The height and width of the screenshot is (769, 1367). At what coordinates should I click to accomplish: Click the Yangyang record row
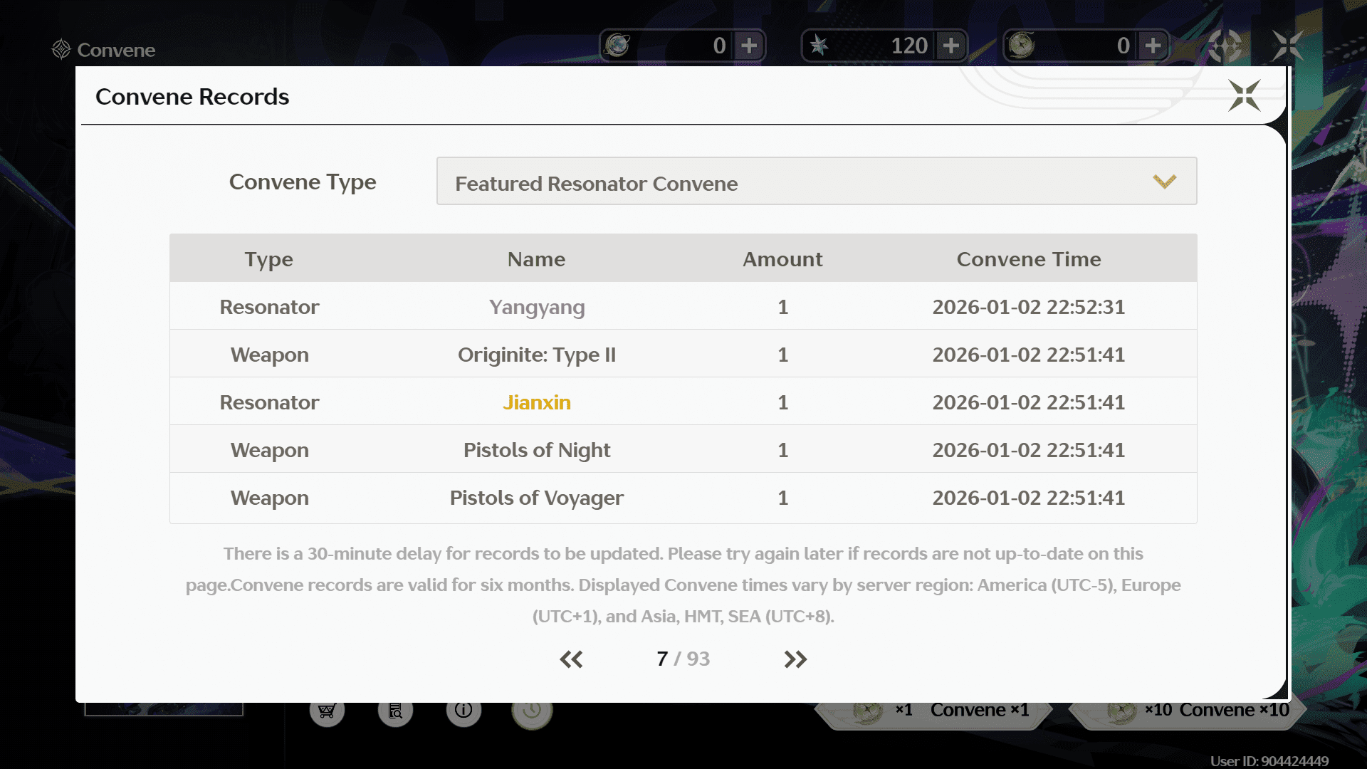(537, 307)
